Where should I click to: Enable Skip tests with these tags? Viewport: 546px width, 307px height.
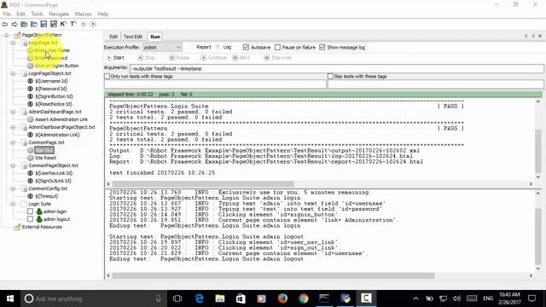pyautogui.click(x=330, y=76)
